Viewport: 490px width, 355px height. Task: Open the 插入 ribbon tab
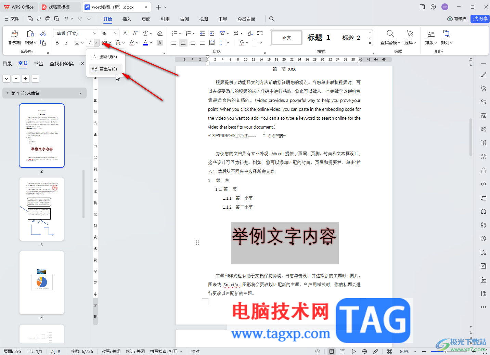click(127, 19)
